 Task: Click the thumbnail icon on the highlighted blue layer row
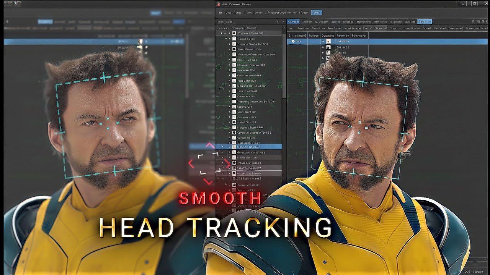coord(234,147)
